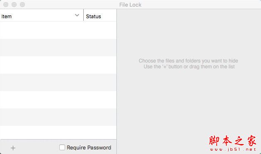Click the File Lock window title

pyautogui.click(x=130, y=5)
